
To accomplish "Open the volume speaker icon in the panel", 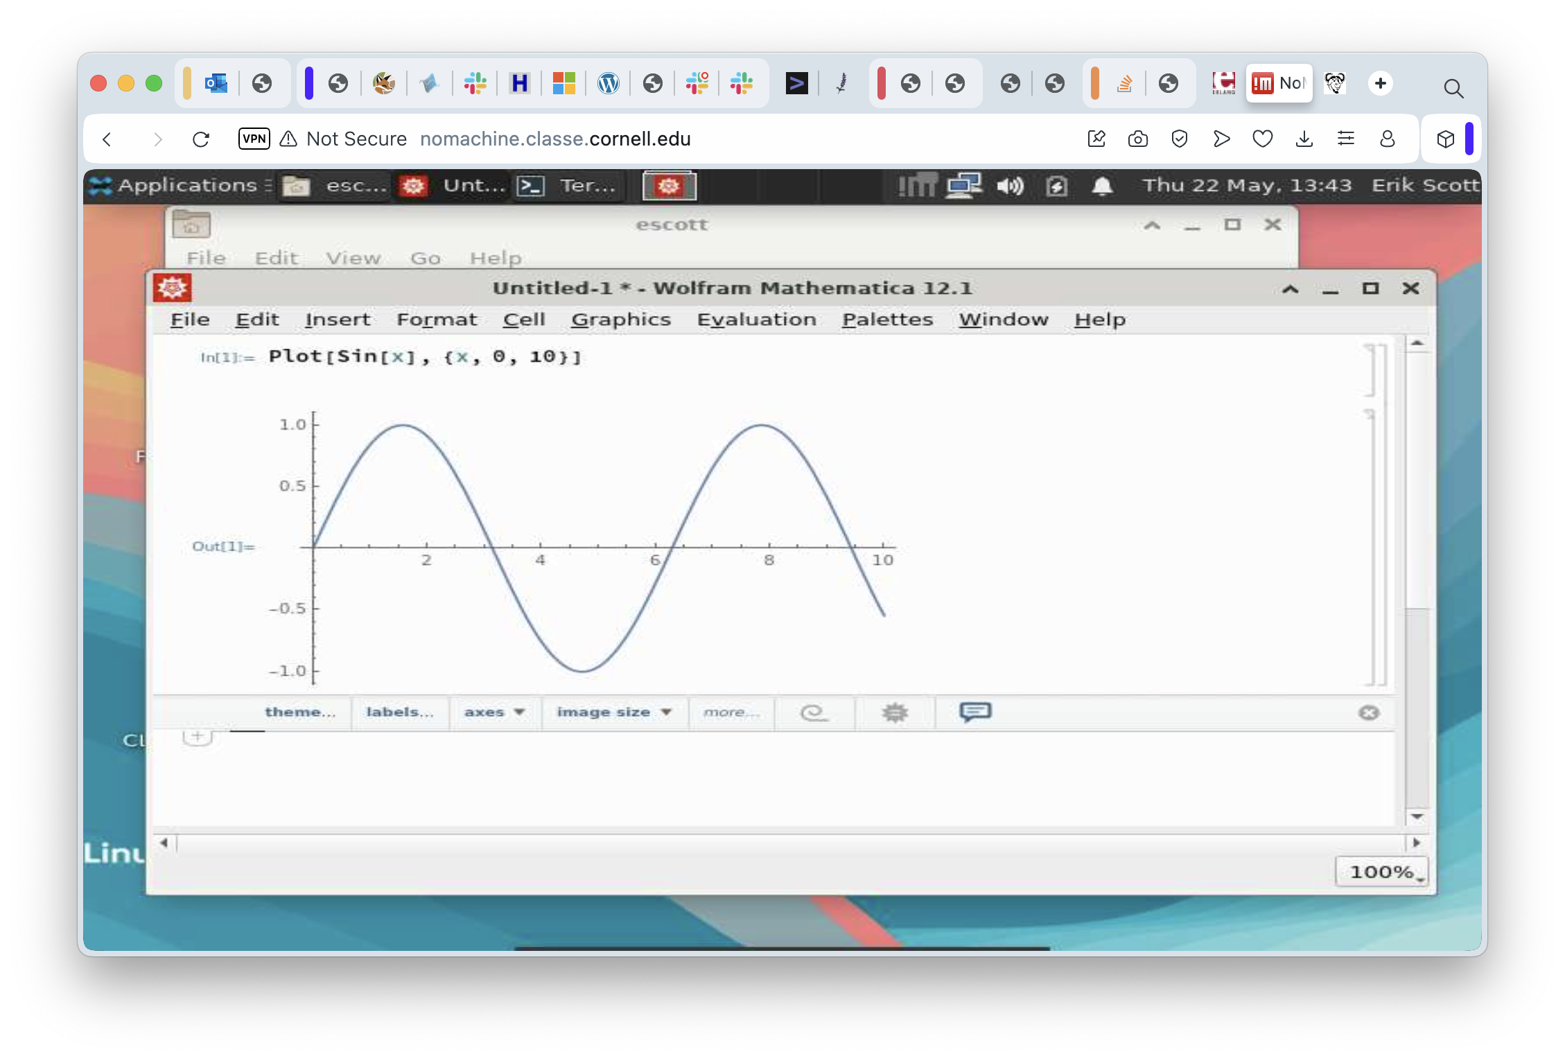I will click(x=1009, y=186).
